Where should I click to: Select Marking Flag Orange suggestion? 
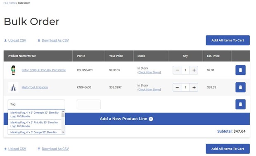point(34,132)
